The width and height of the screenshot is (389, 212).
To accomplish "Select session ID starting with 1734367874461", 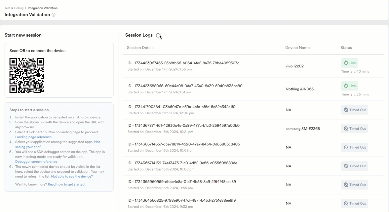I will tap(183, 126).
